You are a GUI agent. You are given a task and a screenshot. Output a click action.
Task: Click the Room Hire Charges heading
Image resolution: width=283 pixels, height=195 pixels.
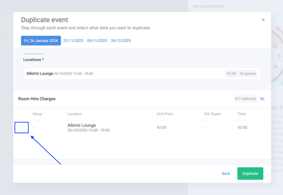point(37,99)
